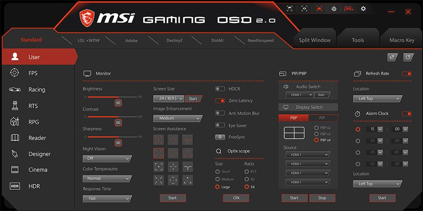Click Start button next to Screen Size
Screen dimensions: 423x211
[x=193, y=98]
